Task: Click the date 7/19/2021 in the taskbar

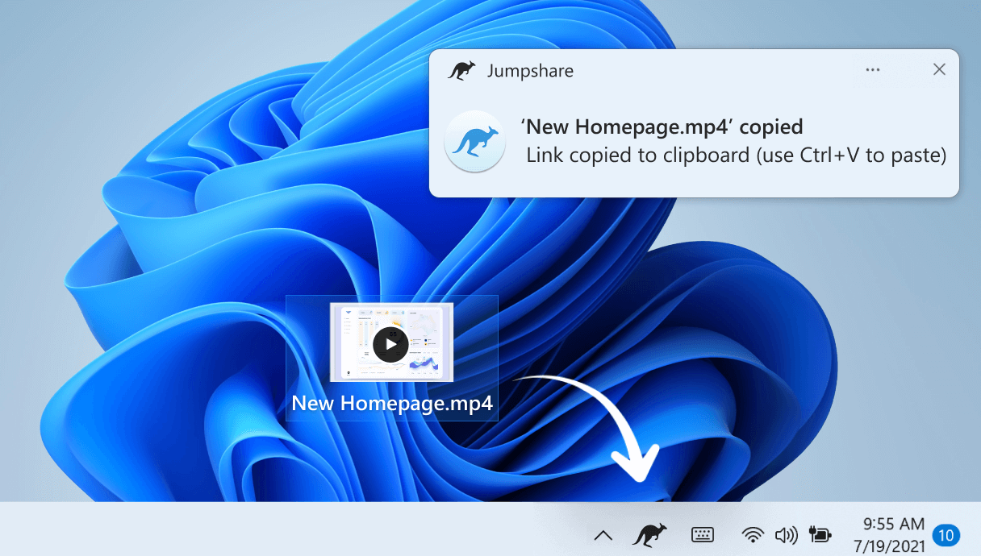Action: (890, 543)
